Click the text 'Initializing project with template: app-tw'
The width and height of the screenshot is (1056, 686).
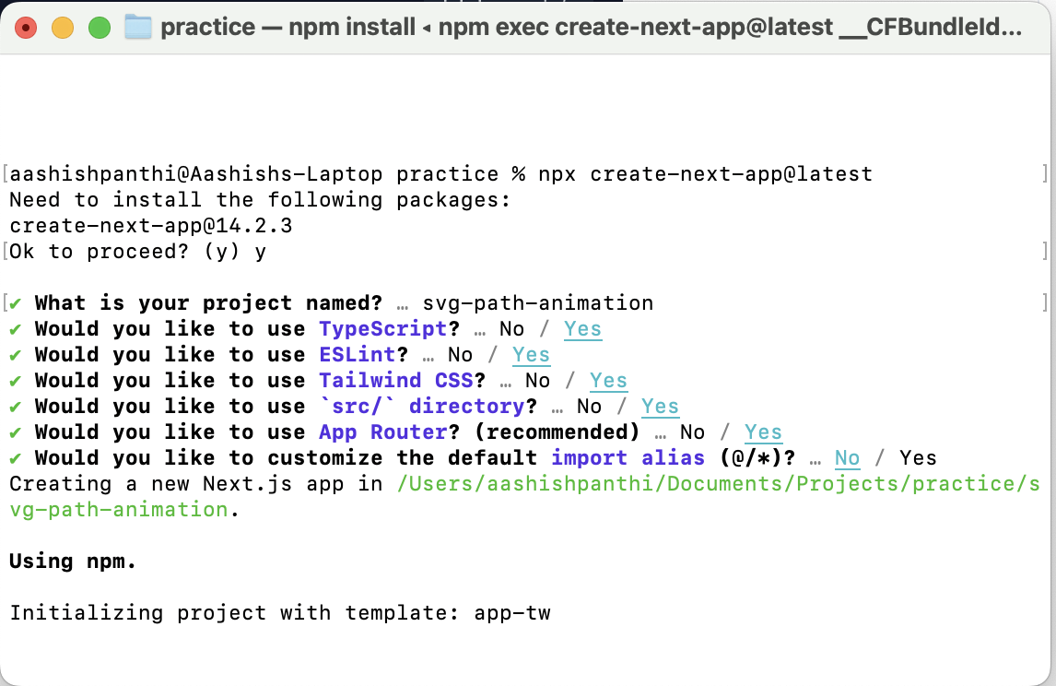[x=280, y=613]
